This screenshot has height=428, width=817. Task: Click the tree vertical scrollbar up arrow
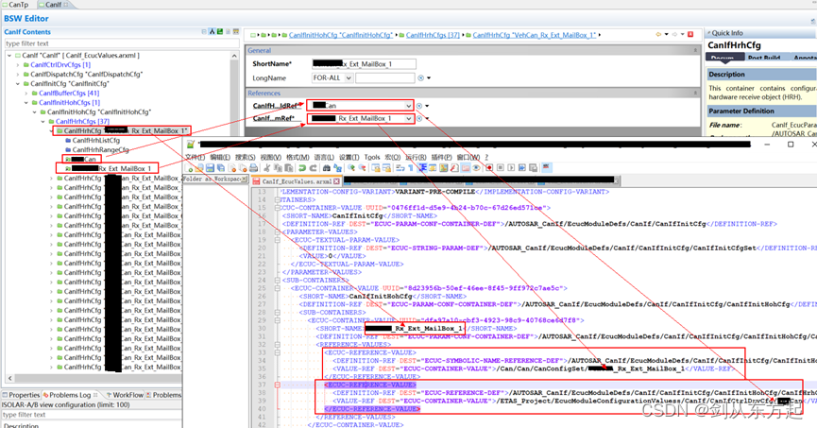pos(234,56)
